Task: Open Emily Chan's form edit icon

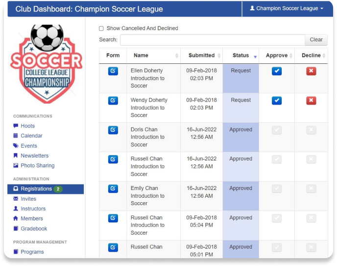Action: (113, 188)
